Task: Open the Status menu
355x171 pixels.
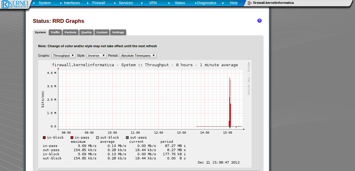Action: (x=180, y=3)
